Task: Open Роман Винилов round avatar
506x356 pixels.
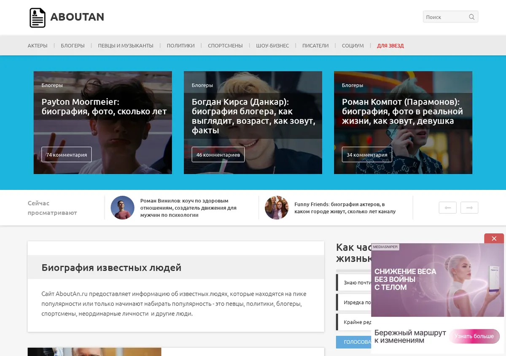Action: 122,208
